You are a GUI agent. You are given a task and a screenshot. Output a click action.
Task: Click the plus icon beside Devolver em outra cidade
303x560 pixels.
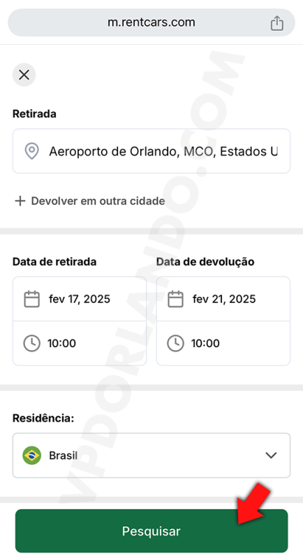pos(20,201)
